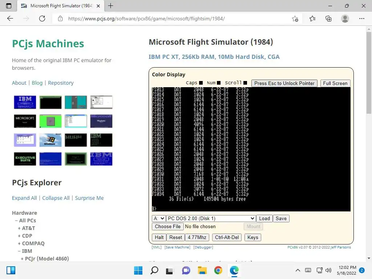Toggle the 4.77Mhz speed button
This screenshot has width=372, height=279.
click(x=197, y=237)
